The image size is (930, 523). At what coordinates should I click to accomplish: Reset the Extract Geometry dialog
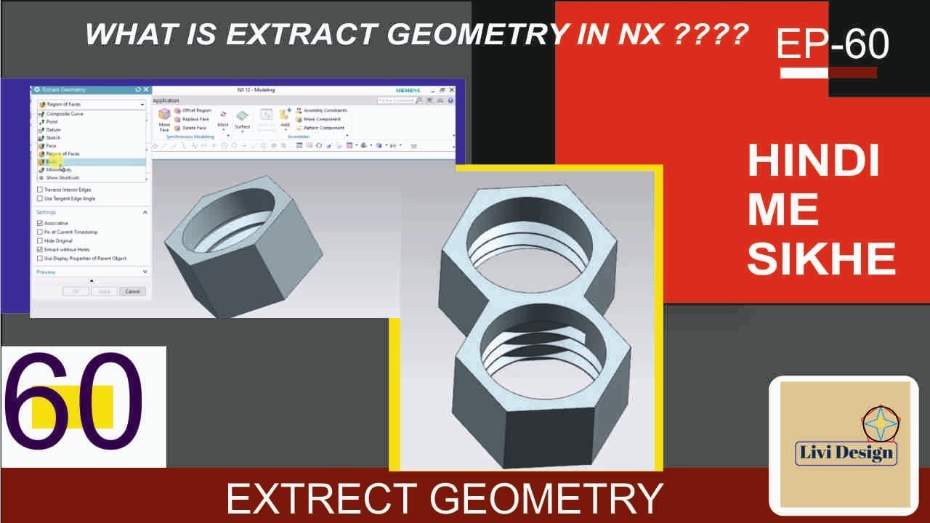click(x=138, y=89)
